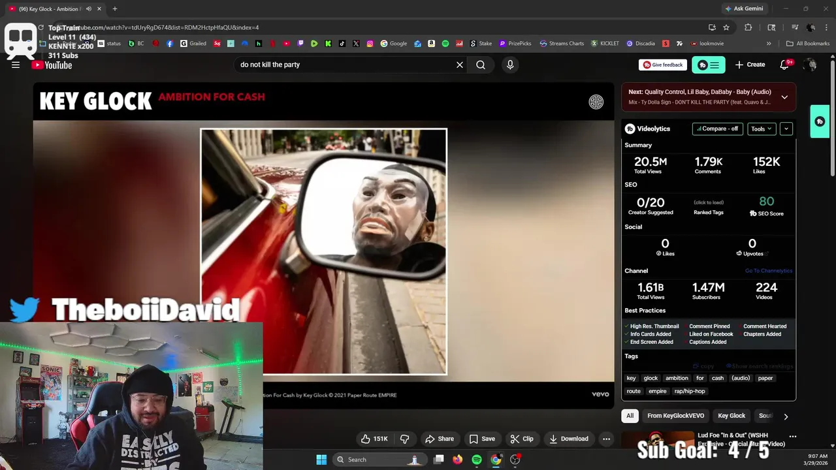836x470 pixels.
Task: Open more options for Lud Foe video
Action: click(x=792, y=436)
